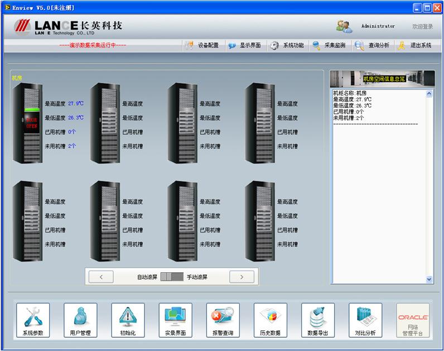
Task: Select the first rack showing DOOR OPEN
Action: click(27, 121)
